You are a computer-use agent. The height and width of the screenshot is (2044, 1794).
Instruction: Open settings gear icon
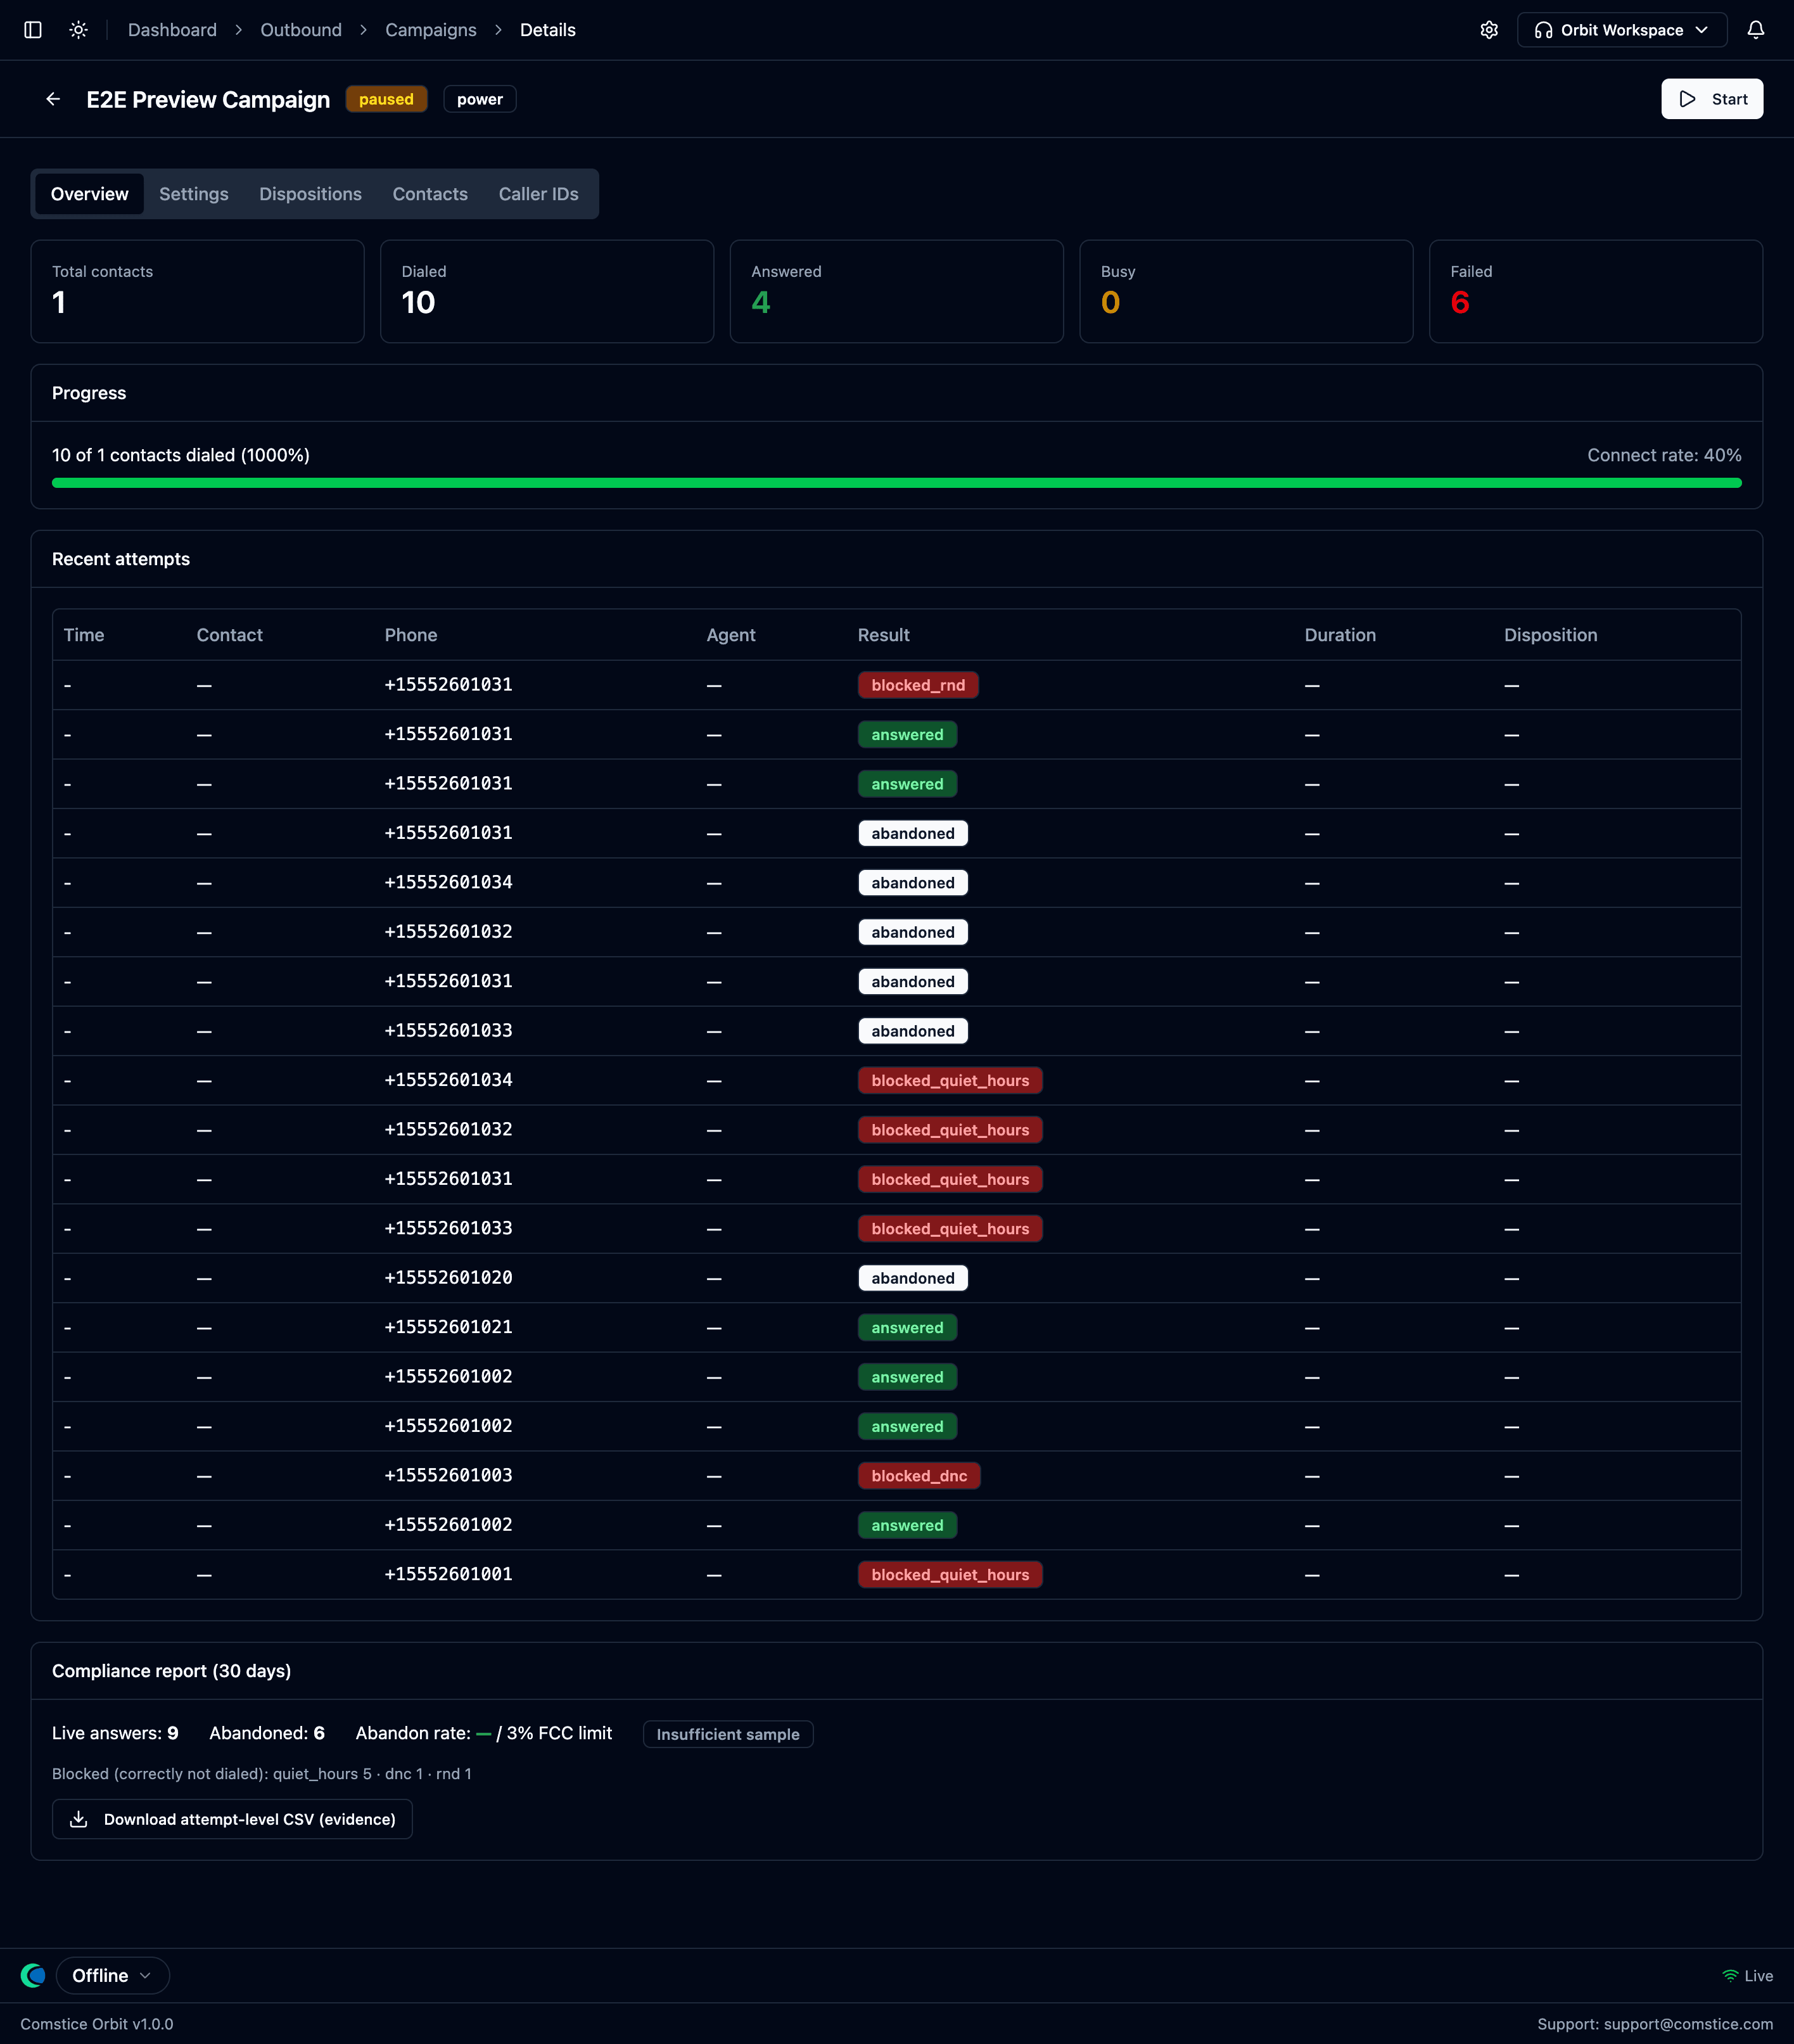click(x=1489, y=30)
